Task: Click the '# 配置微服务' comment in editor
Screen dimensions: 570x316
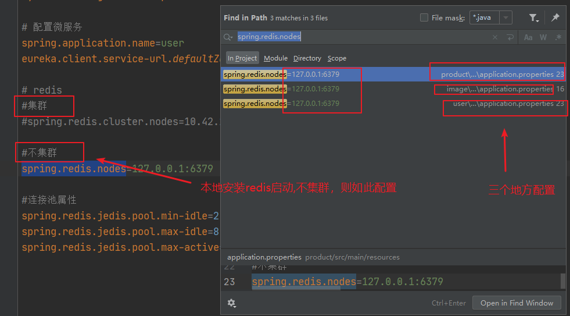Action: [x=52, y=27]
